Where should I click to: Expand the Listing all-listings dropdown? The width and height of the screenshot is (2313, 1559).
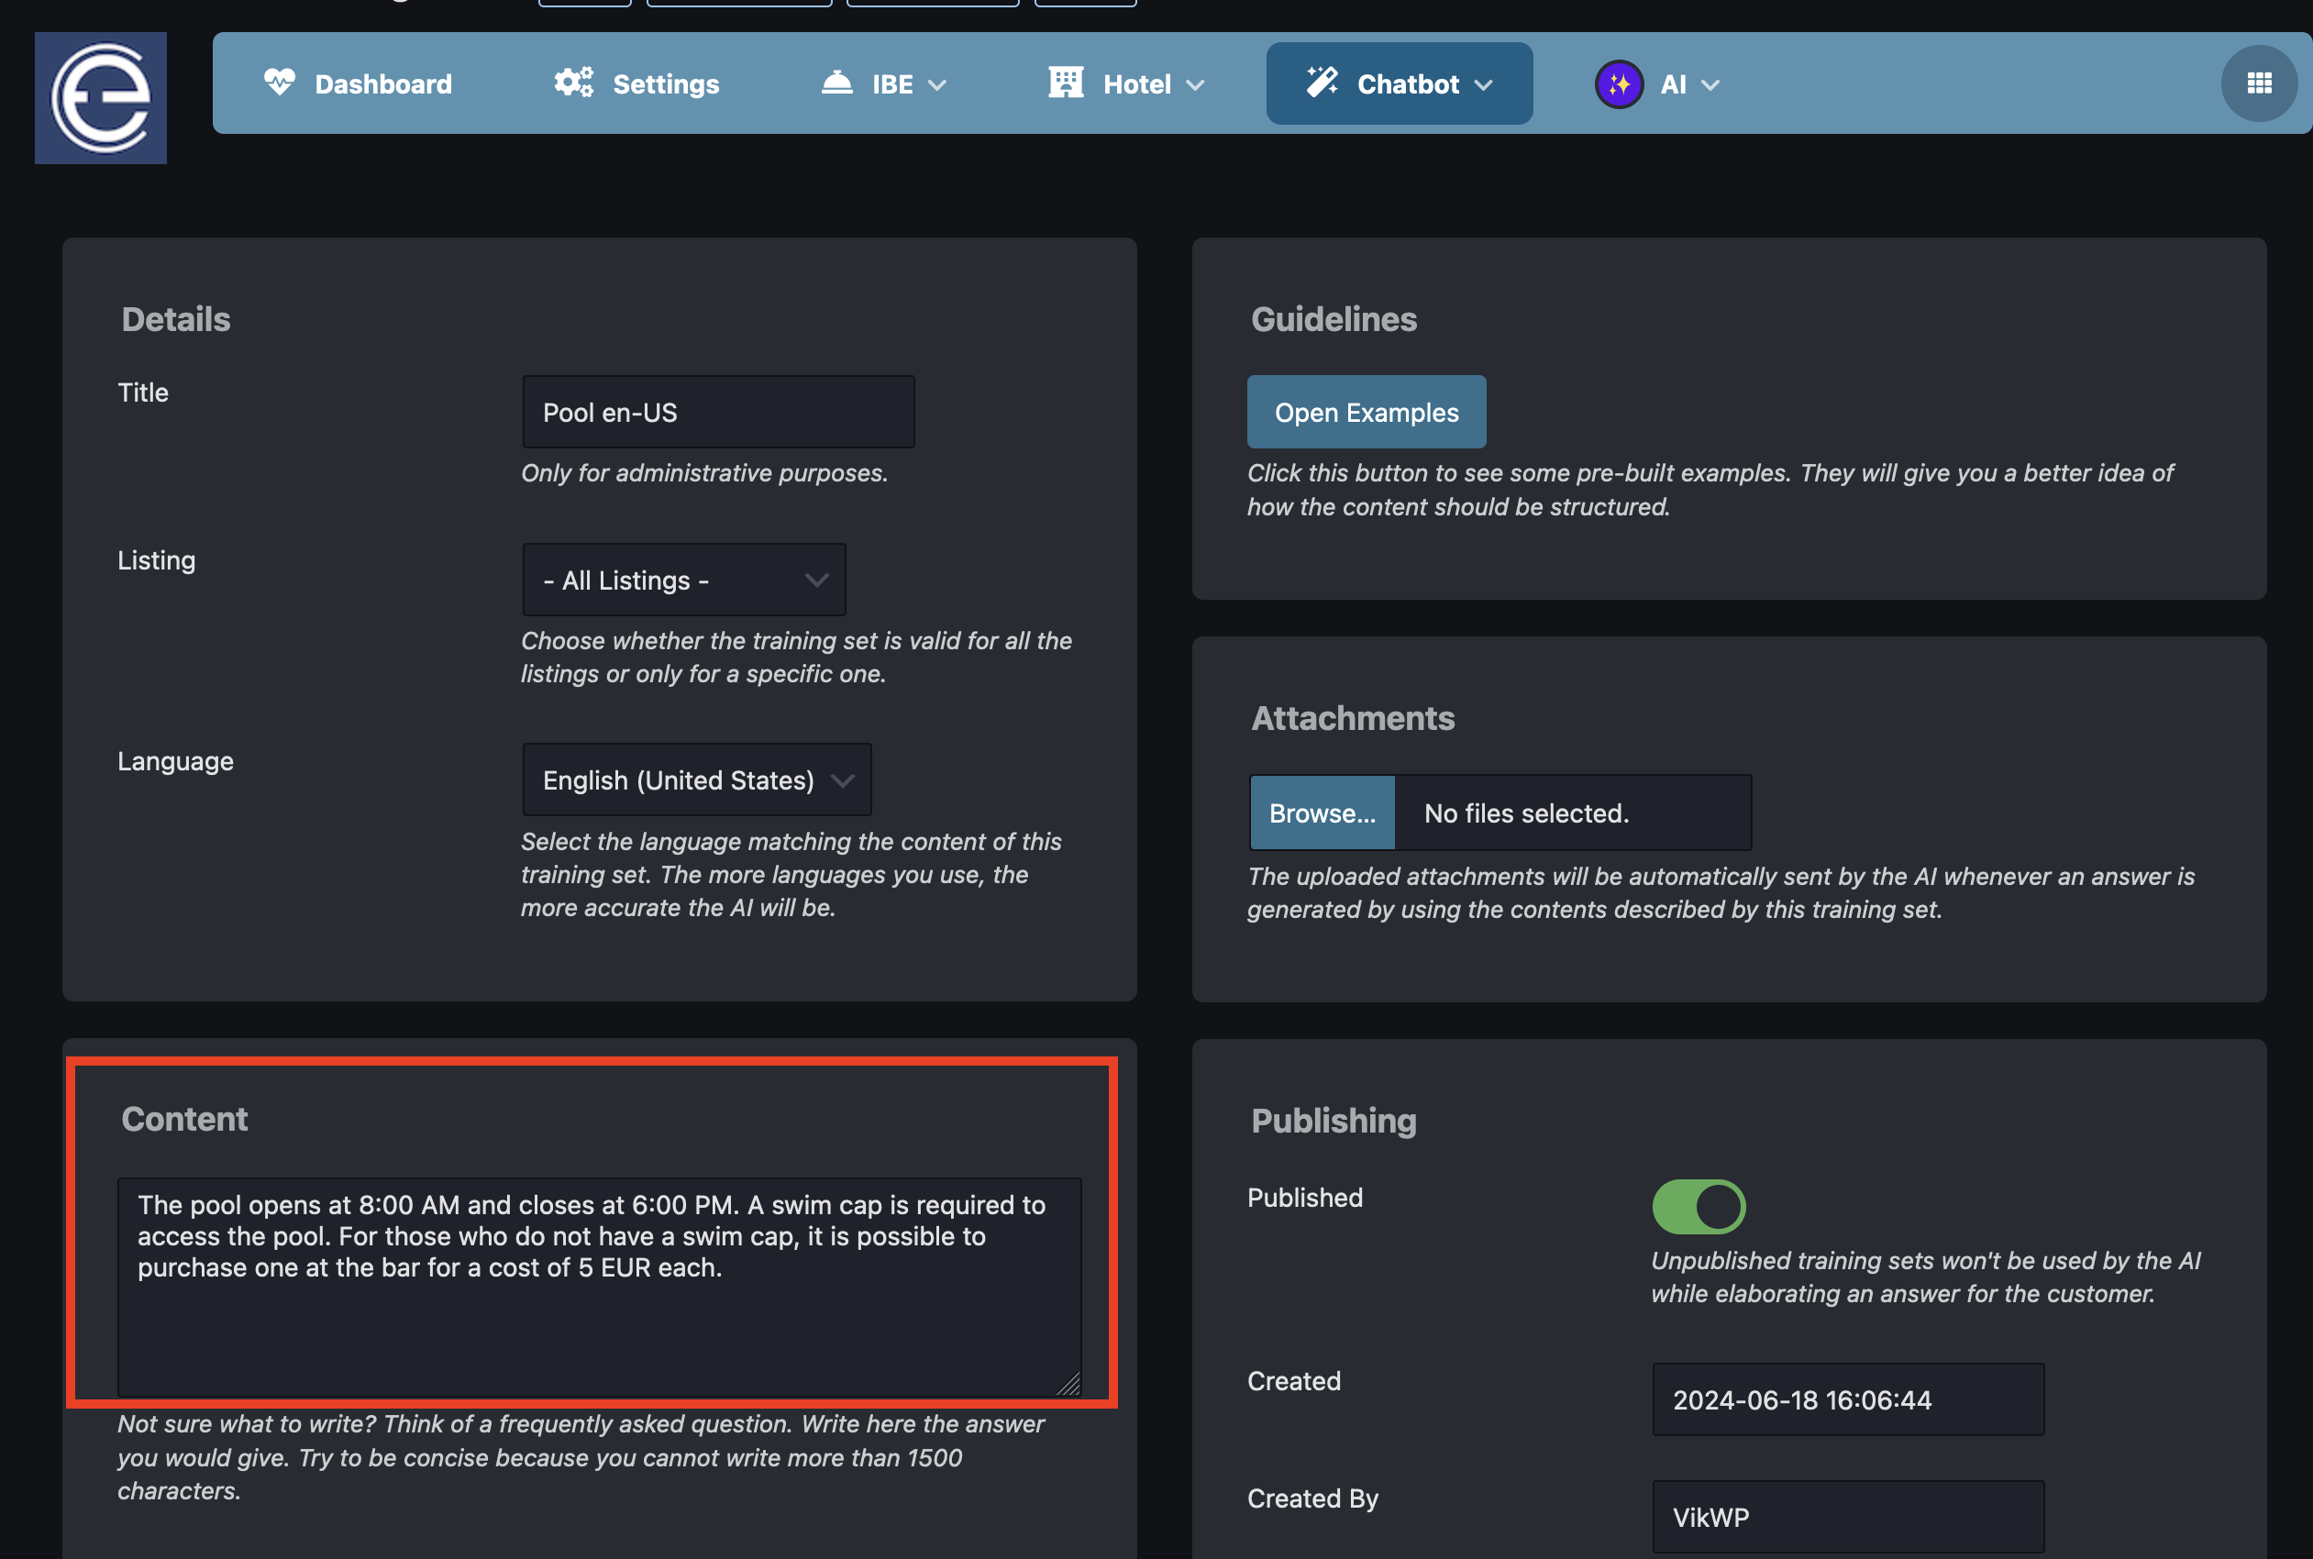(684, 580)
